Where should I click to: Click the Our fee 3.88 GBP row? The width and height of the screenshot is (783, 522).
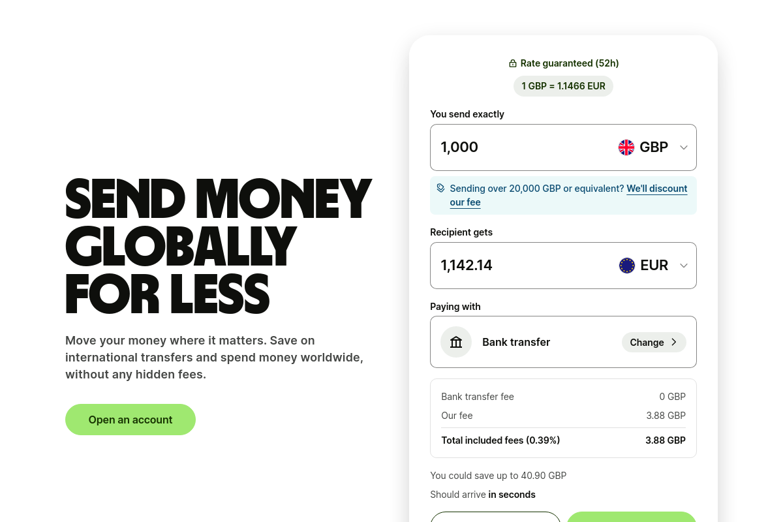[x=563, y=416]
